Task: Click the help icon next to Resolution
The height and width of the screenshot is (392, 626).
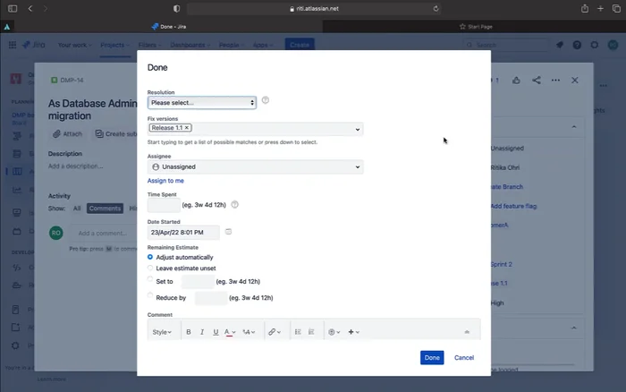Action: 266,101
